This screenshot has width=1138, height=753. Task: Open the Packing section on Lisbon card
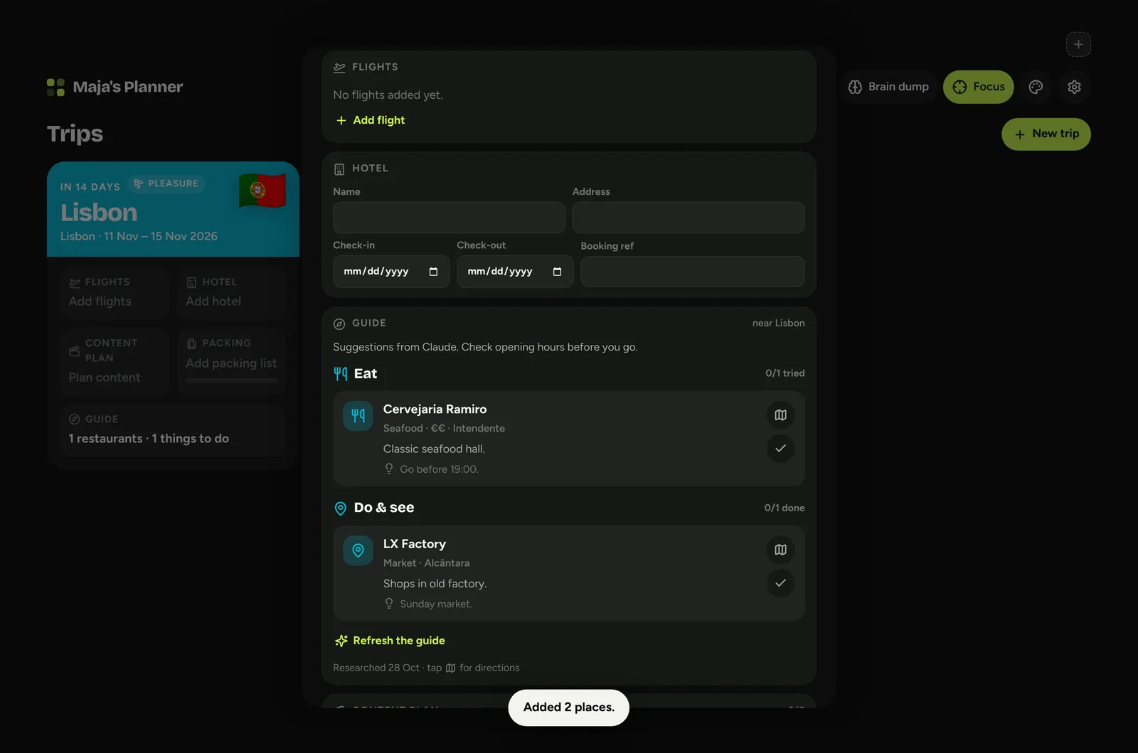232,361
